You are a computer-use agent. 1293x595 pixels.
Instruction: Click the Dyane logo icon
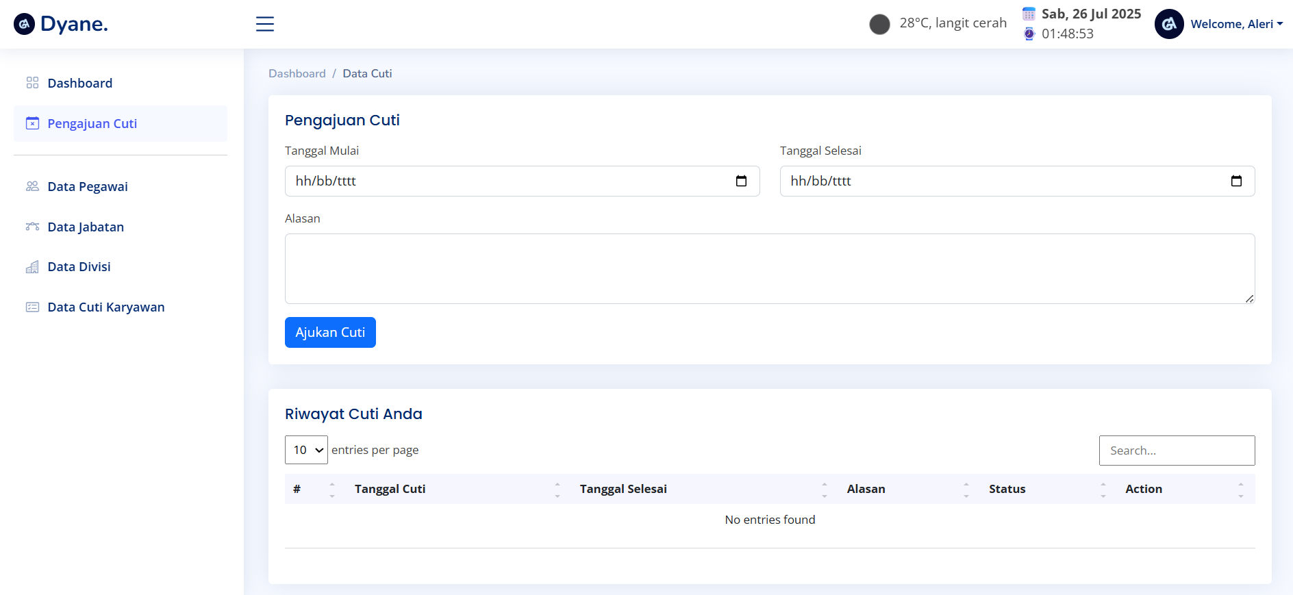(24, 24)
